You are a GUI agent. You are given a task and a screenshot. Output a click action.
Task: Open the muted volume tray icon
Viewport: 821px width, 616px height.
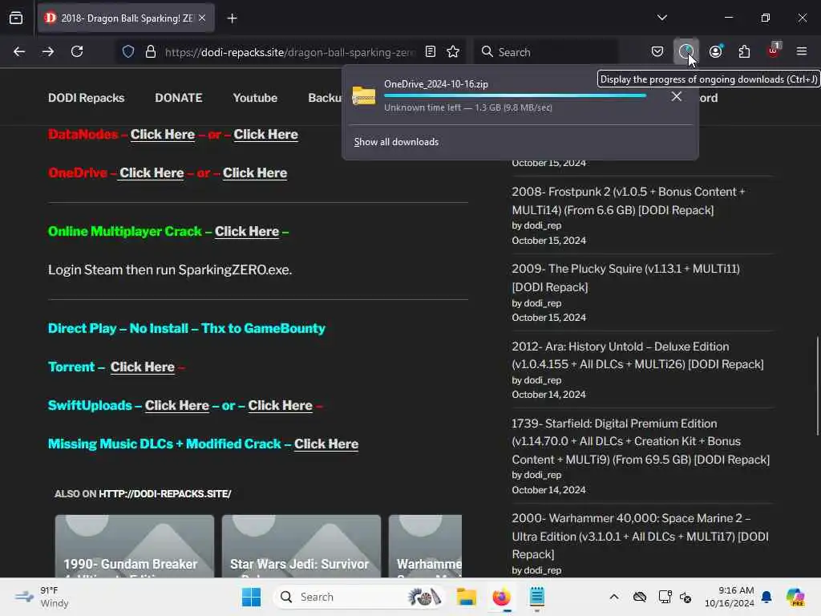click(x=686, y=597)
